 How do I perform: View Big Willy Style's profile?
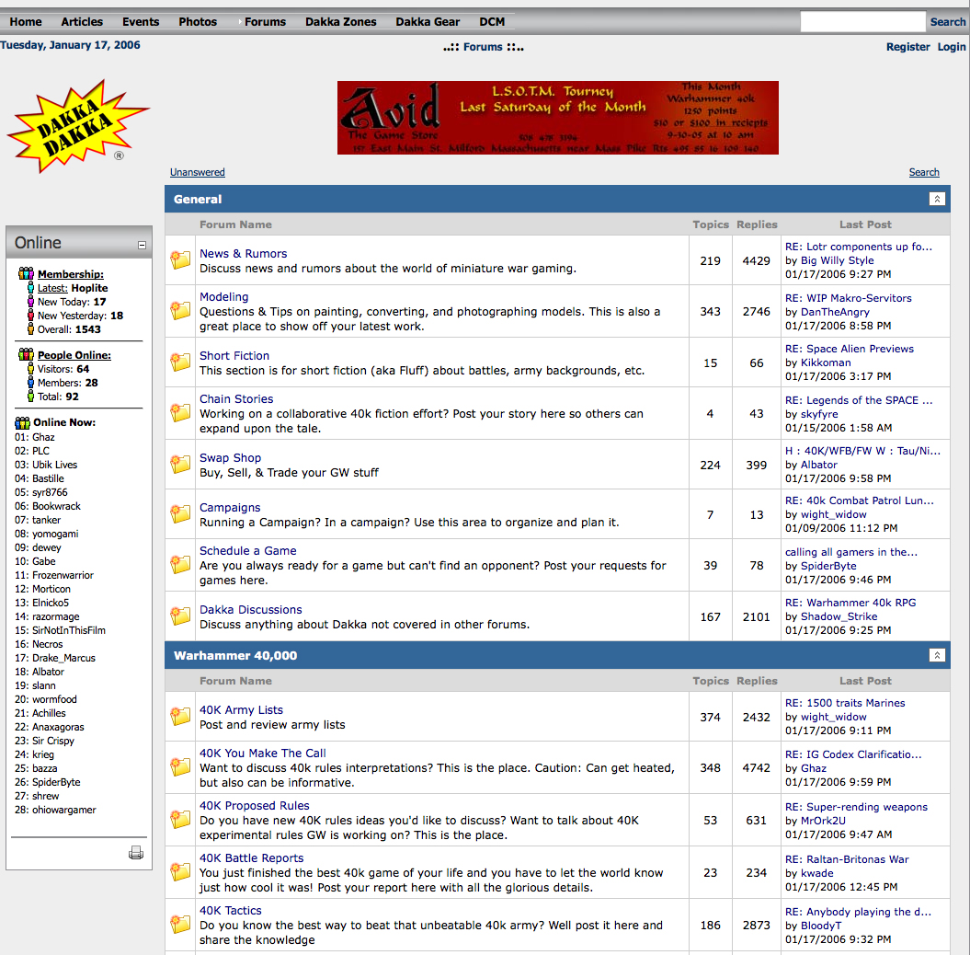(837, 260)
